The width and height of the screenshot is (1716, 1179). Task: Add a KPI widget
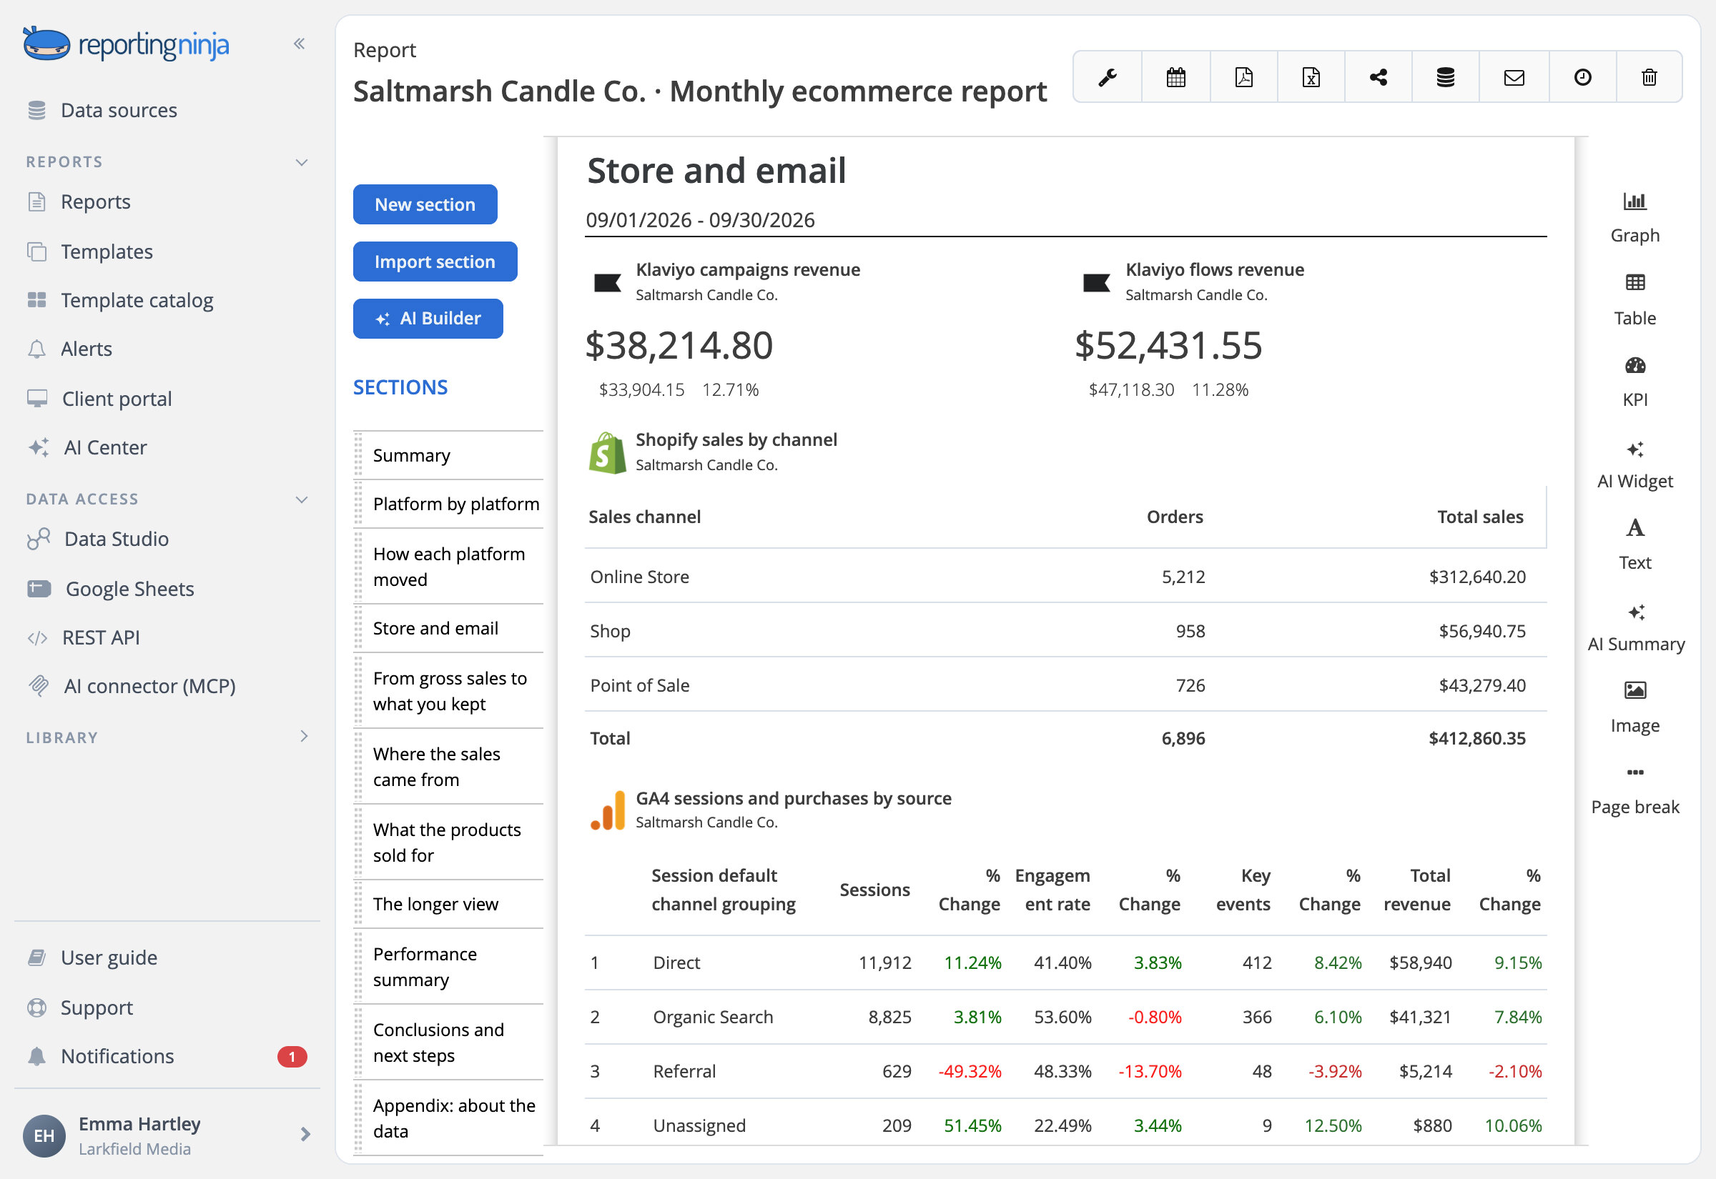pyautogui.click(x=1634, y=382)
